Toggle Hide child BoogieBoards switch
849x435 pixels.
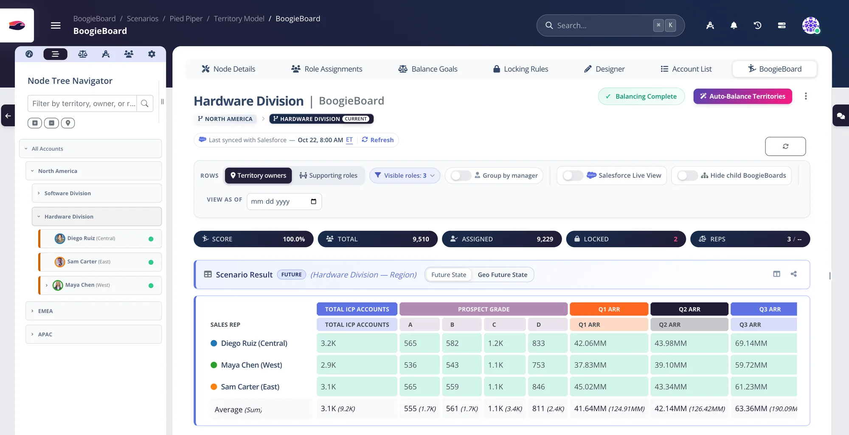(688, 175)
